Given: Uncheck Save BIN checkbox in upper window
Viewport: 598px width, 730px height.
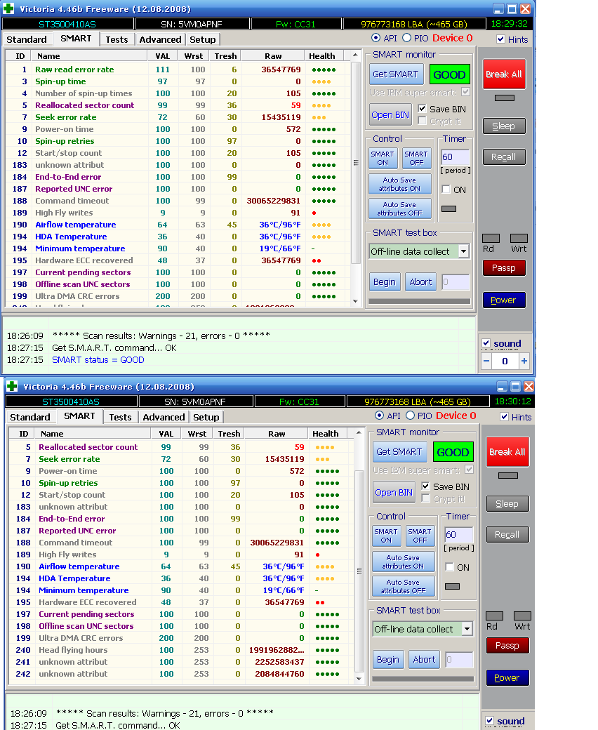Looking at the screenshot, I should coord(422,109).
